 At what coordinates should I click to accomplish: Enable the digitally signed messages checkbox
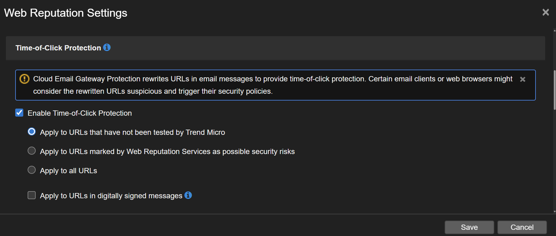(x=32, y=195)
